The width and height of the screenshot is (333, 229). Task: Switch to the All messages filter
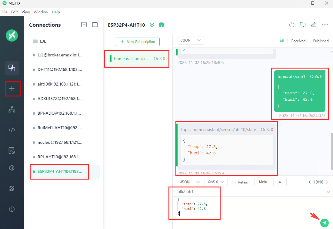281,41
